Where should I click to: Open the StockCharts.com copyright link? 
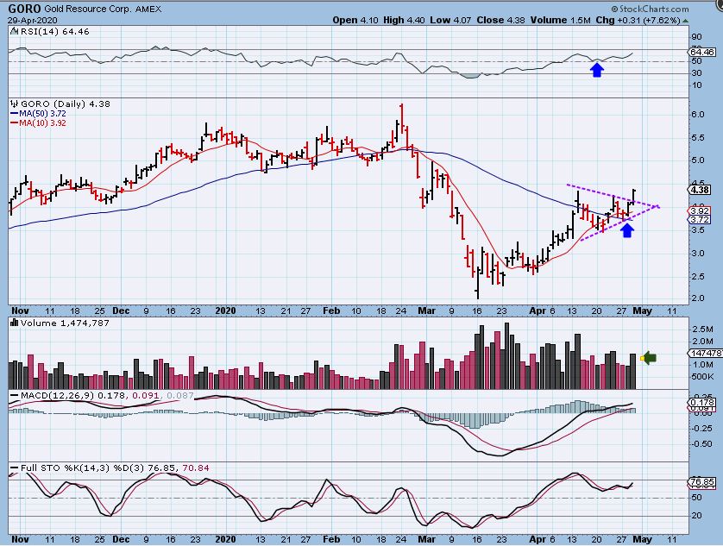651,9
